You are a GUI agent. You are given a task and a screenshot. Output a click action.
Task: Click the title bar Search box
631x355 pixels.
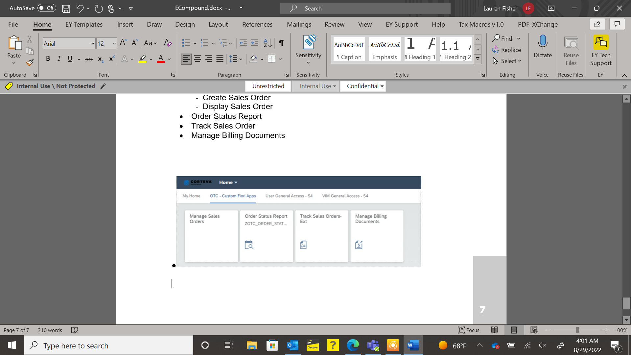coord(365,8)
